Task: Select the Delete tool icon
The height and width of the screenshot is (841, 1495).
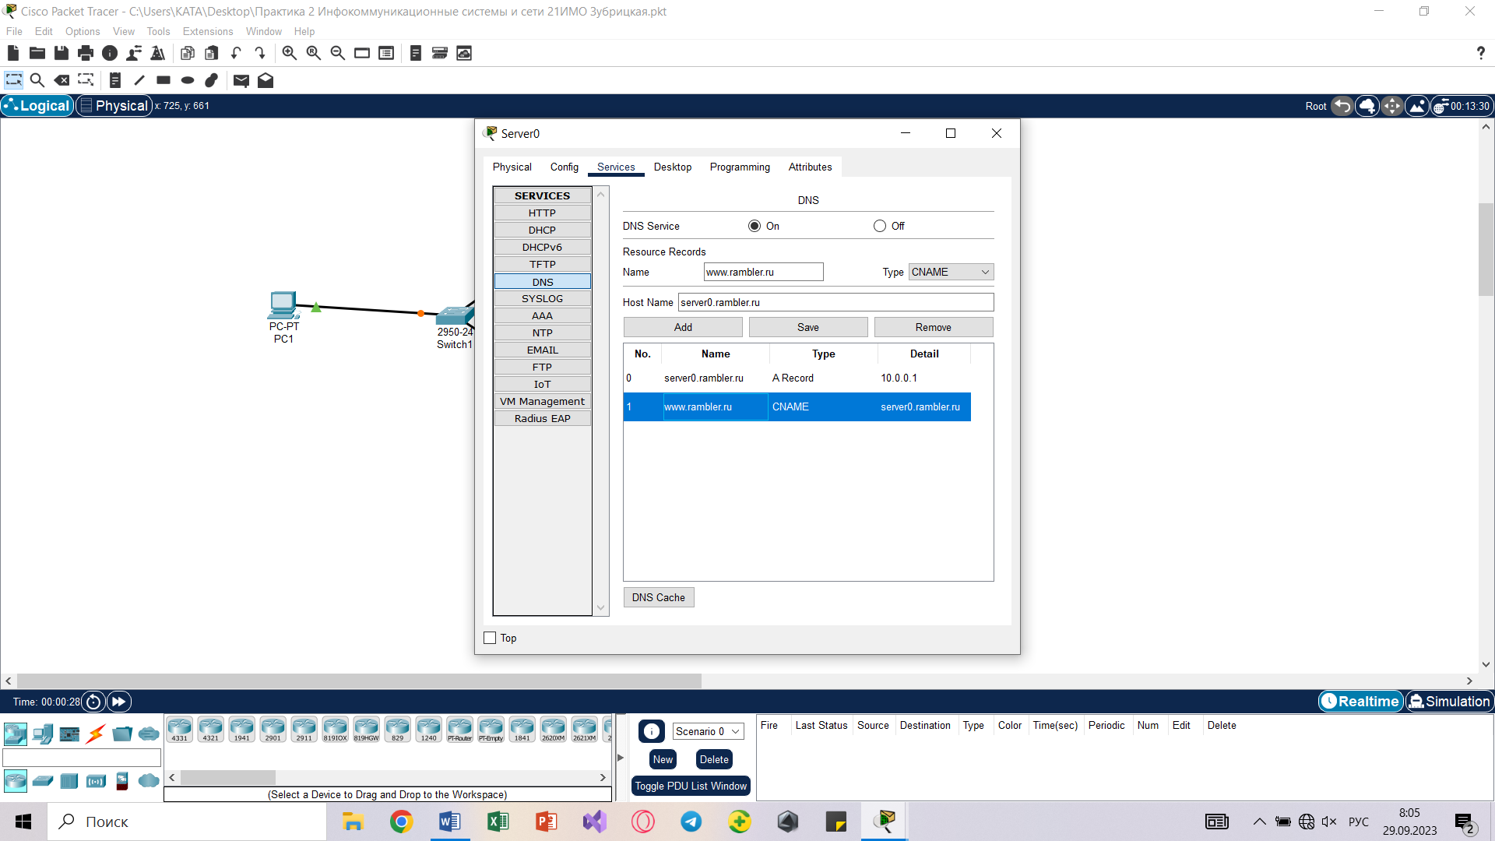Action: (x=62, y=80)
